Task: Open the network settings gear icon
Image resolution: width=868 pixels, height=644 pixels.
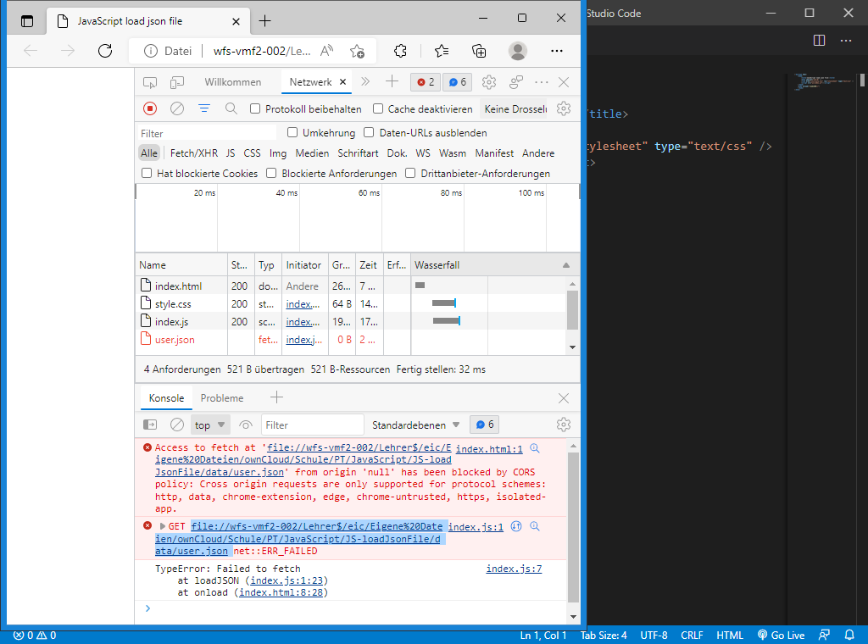Action: 564,109
